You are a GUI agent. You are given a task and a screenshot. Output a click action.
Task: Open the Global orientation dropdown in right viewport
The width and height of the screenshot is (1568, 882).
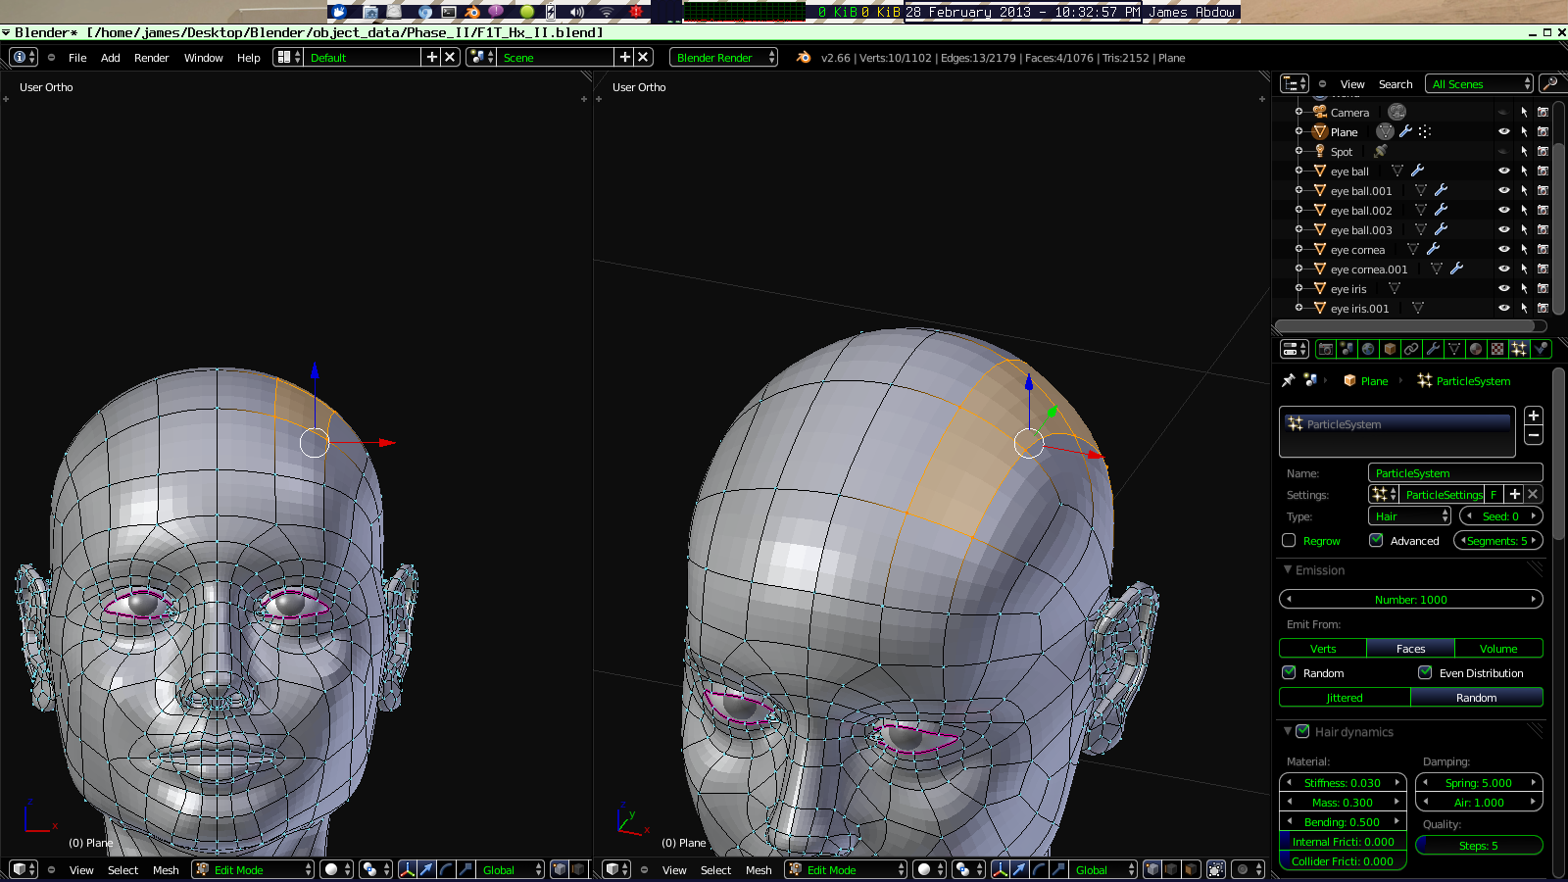1103,869
